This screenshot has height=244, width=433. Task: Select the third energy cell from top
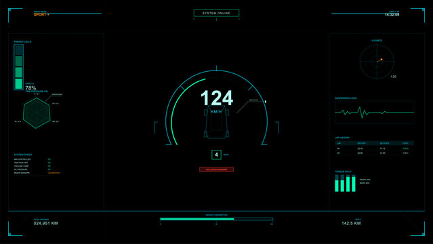18,73
